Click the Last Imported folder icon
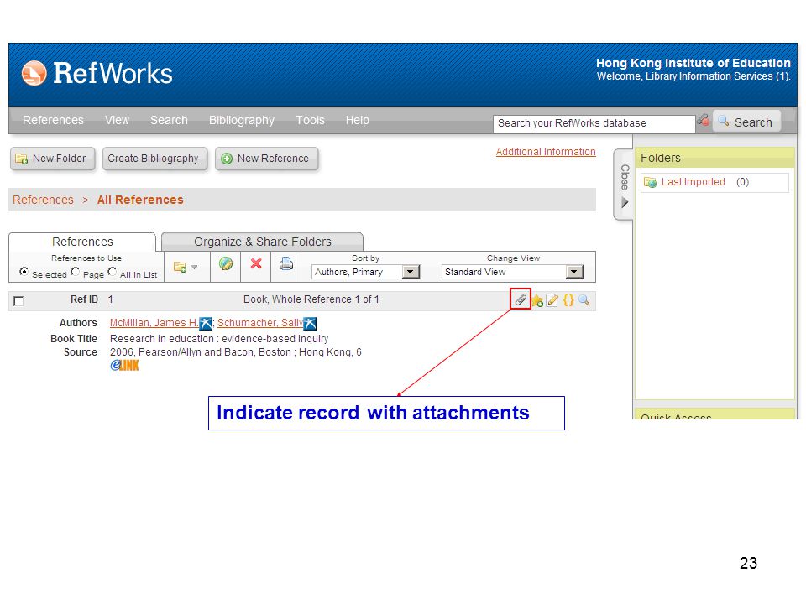Screen dimensions: 806x604 coord(650,182)
